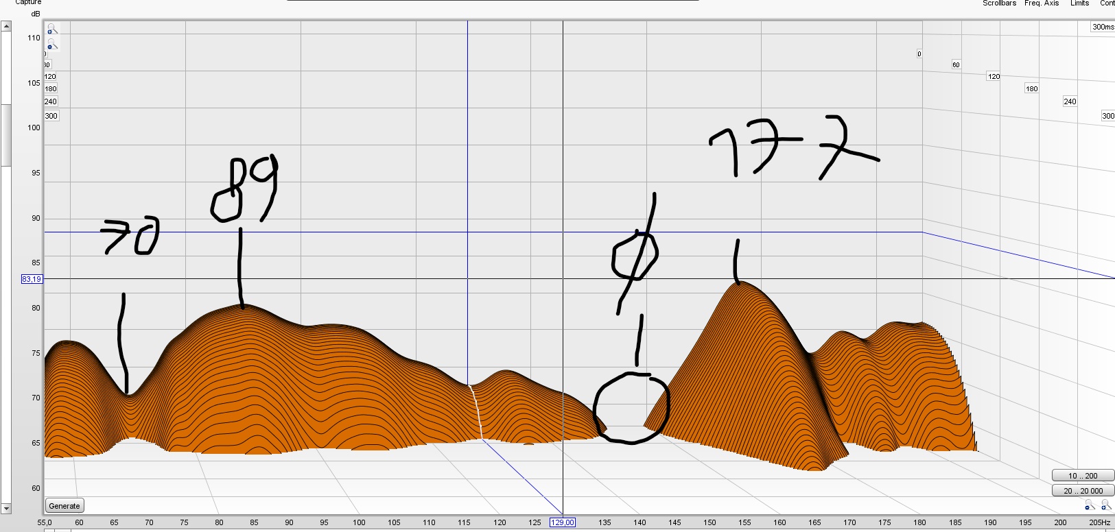
Task: Zoom in horizontally with bottom-right magnifier
Action: click(x=1105, y=505)
